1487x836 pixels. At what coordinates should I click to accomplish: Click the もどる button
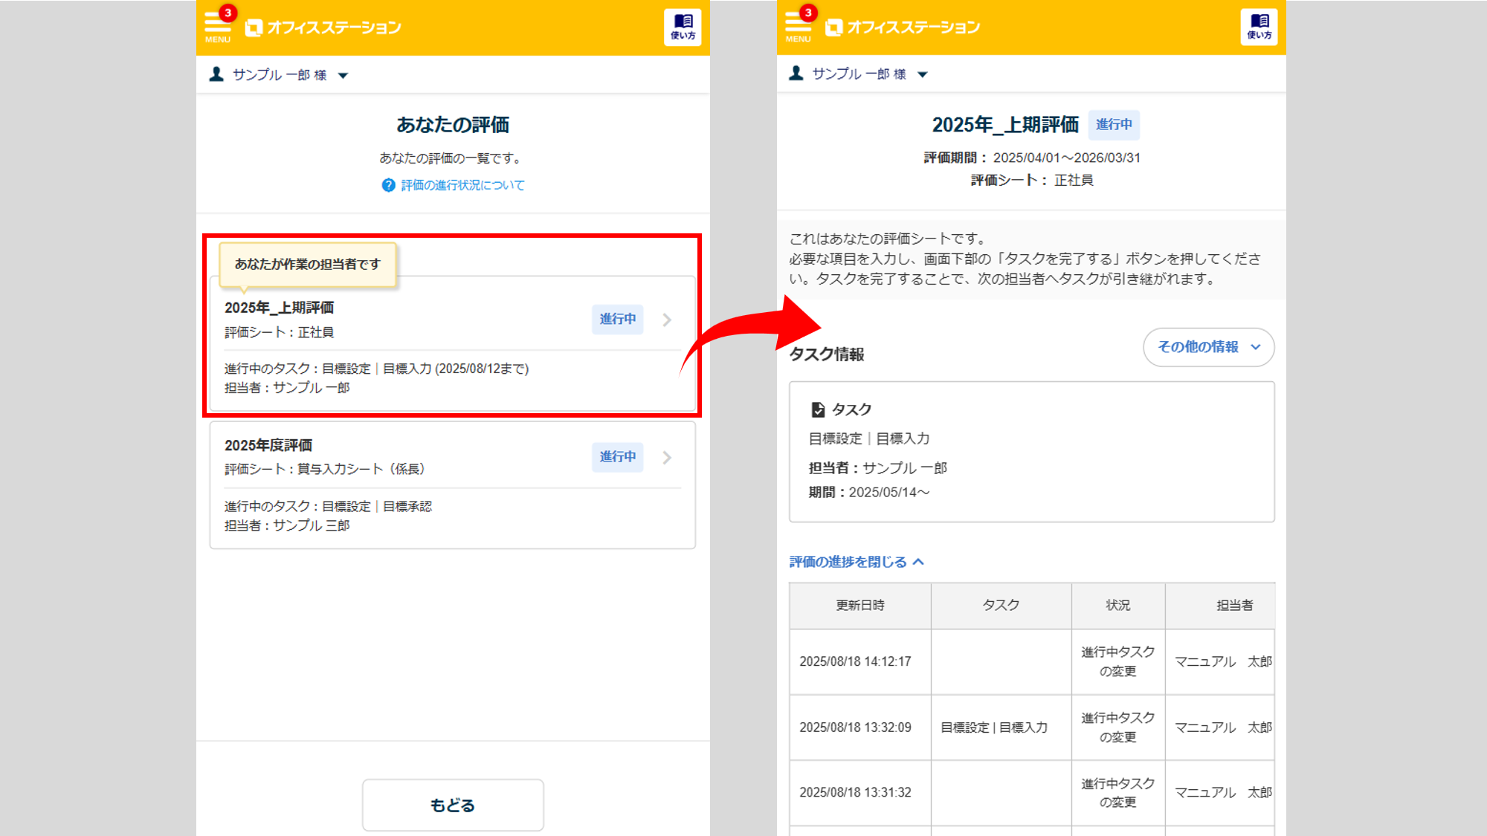pos(453,805)
